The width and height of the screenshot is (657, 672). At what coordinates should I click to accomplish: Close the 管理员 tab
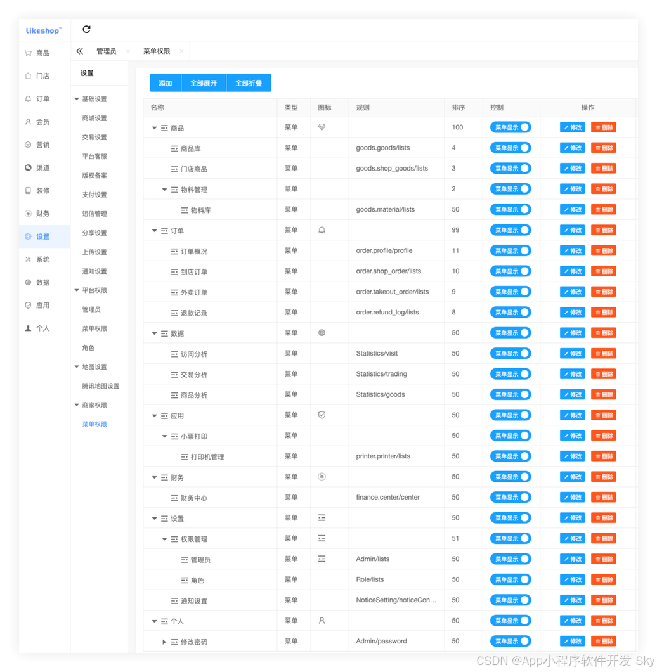pyautogui.click(x=128, y=51)
